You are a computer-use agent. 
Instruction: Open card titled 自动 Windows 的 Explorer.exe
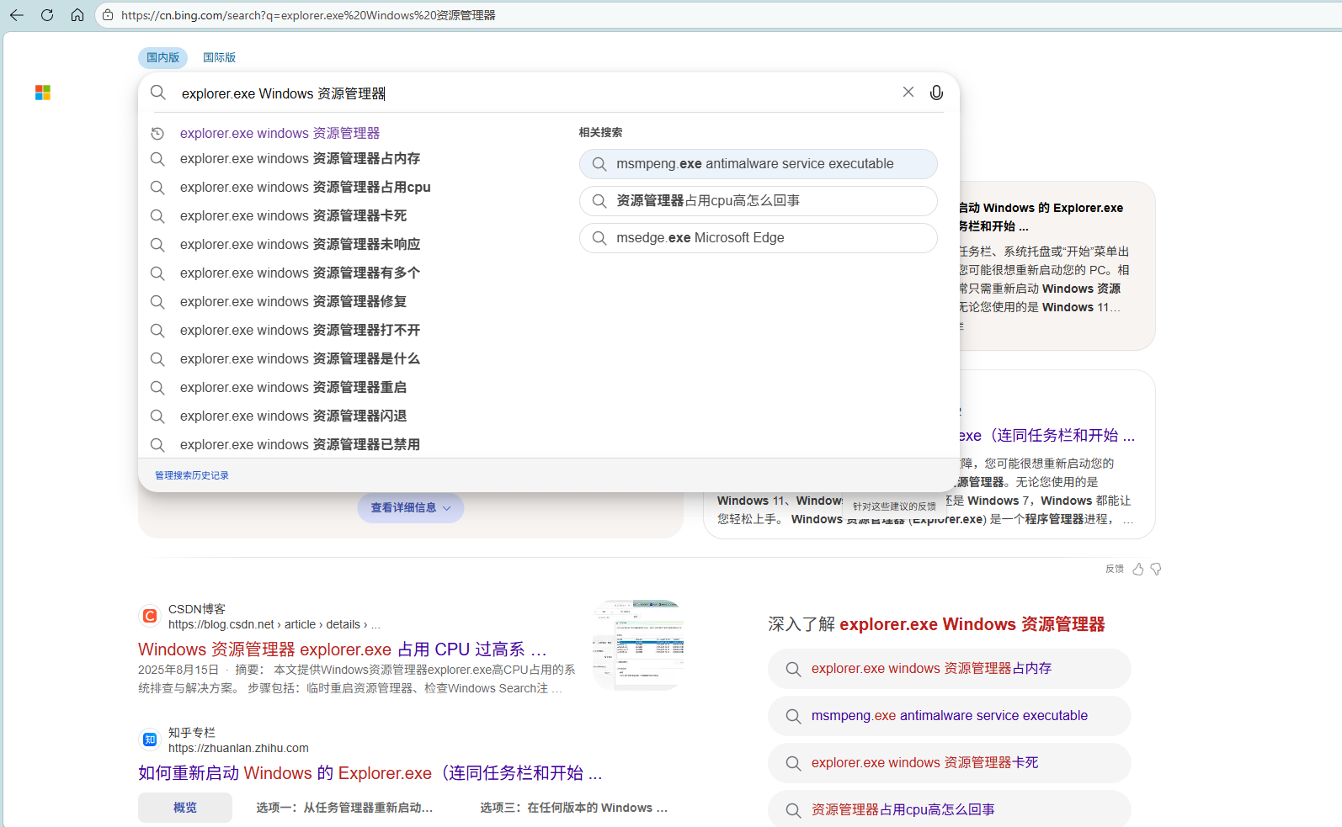pos(1041,217)
